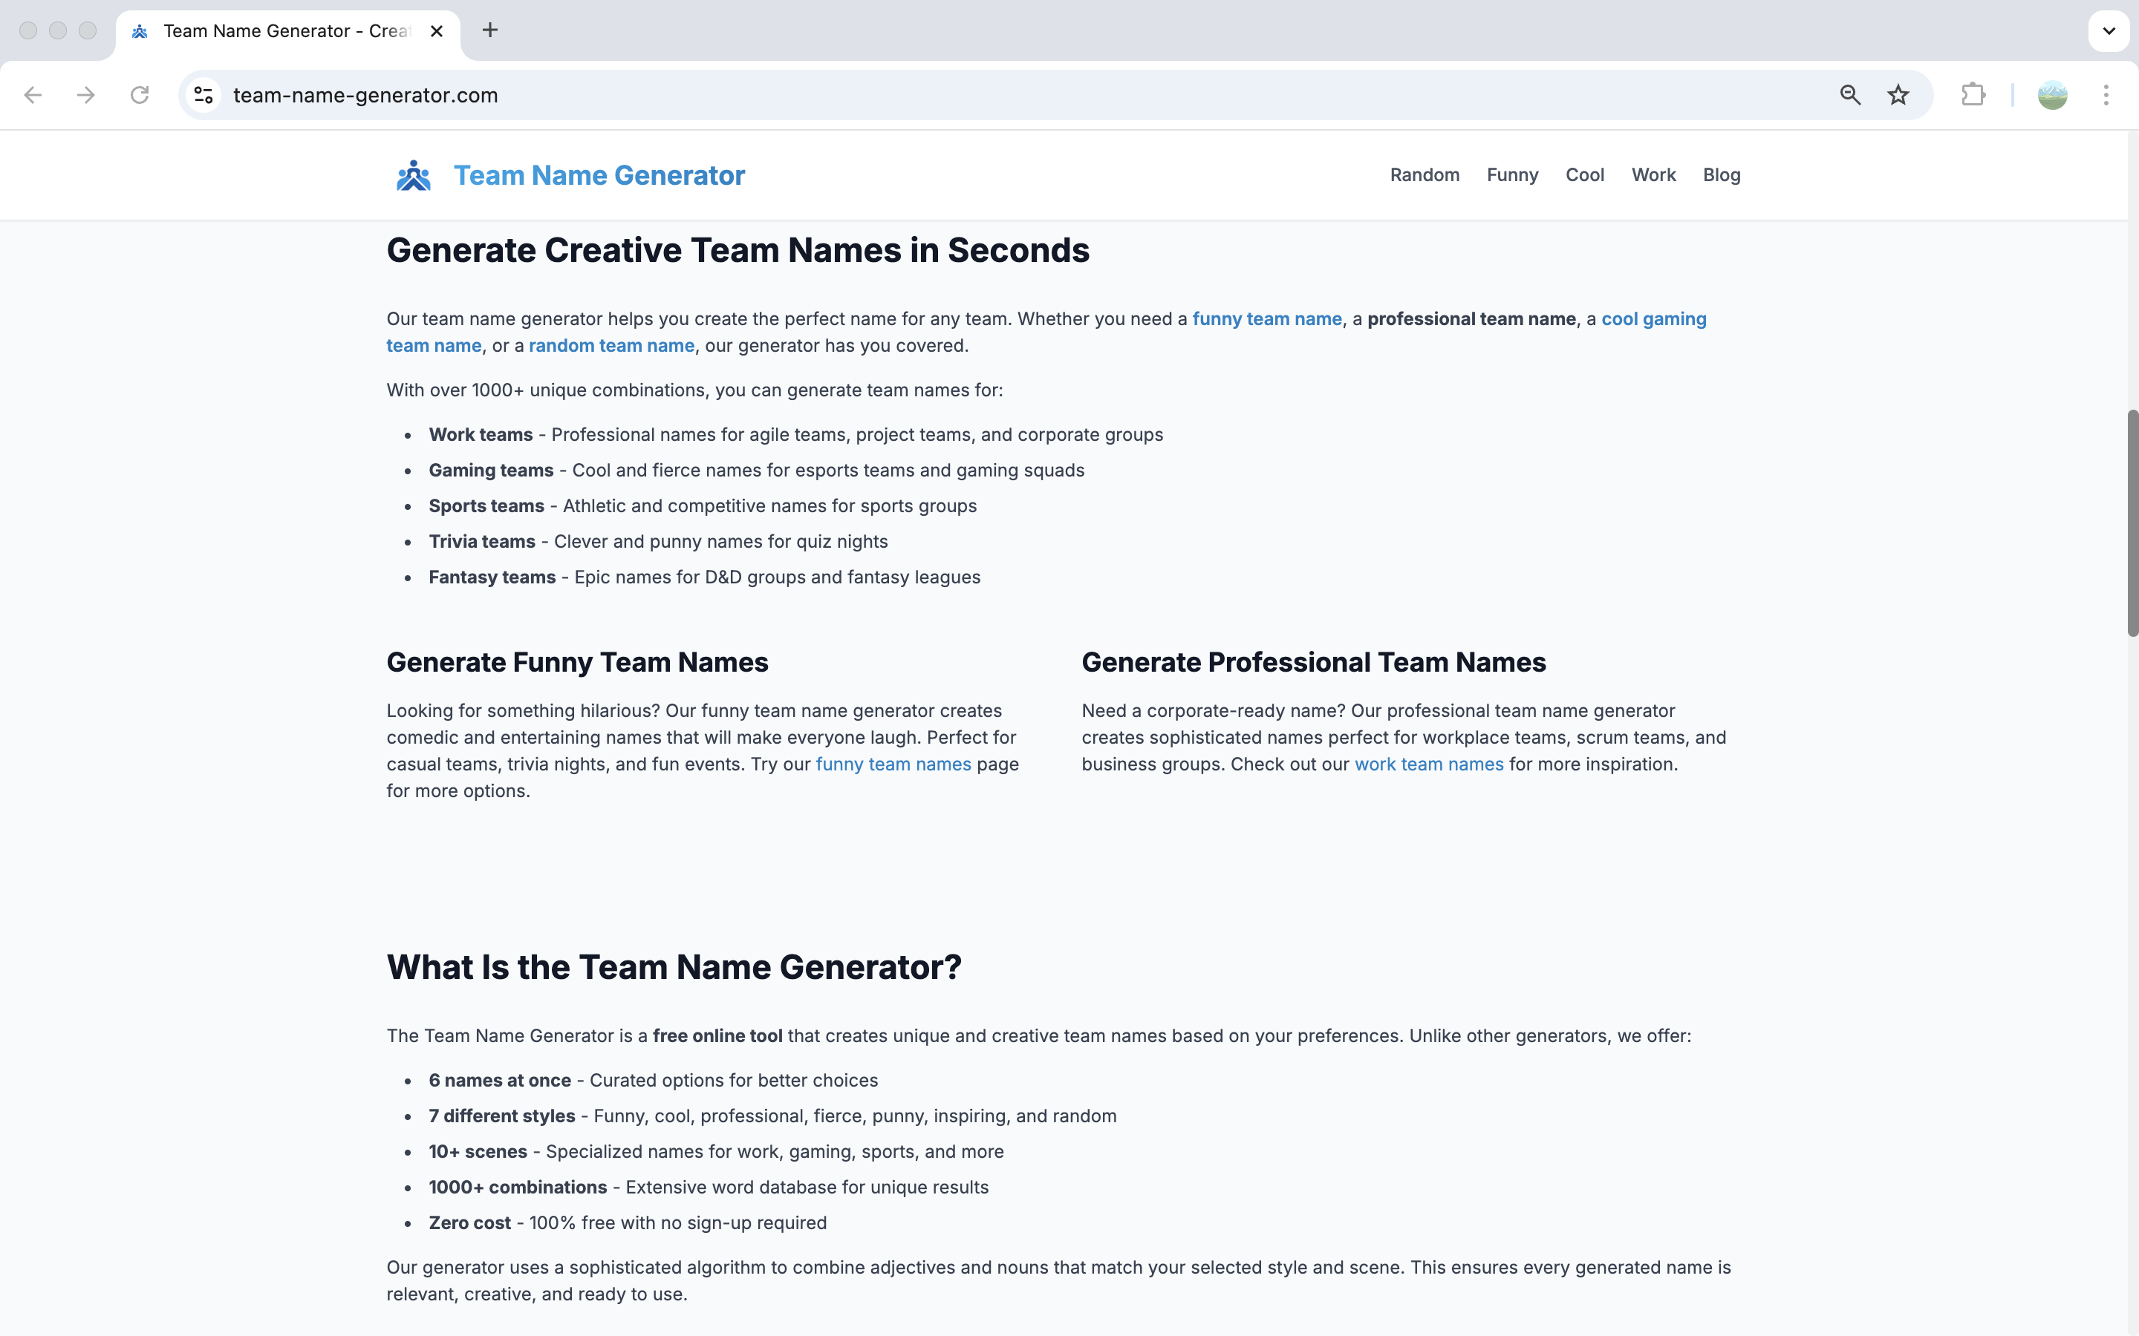Follow the work team names link

point(1428,764)
